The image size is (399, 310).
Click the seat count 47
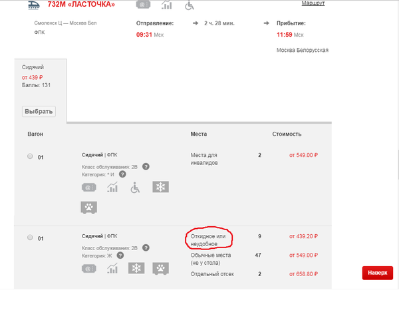258,255
